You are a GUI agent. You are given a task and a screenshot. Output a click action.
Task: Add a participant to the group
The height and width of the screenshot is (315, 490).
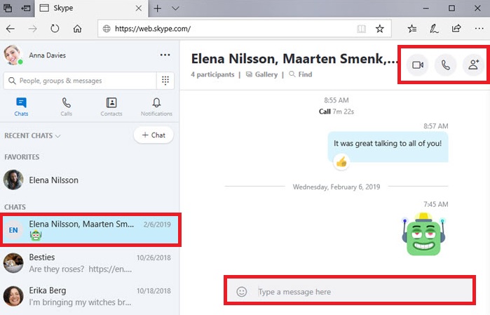pos(473,65)
